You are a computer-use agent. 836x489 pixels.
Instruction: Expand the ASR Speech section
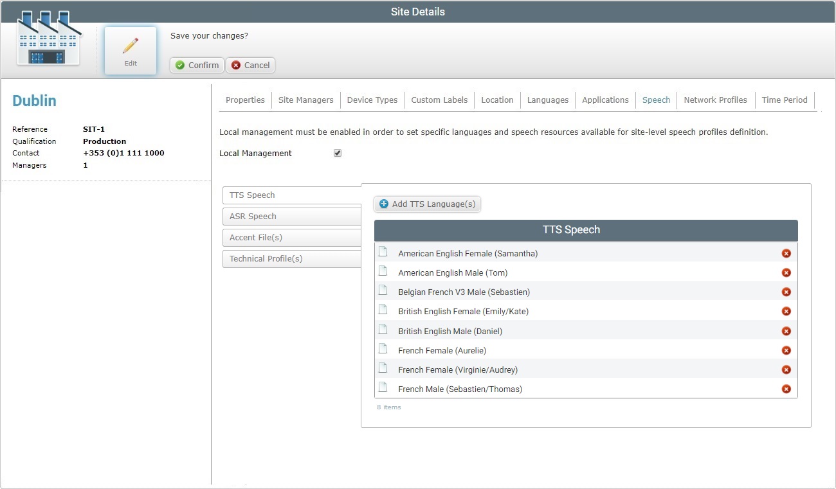(x=292, y=217)
